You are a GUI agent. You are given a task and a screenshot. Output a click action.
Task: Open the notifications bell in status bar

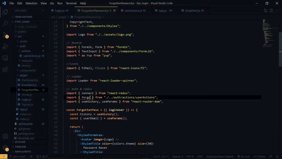pyautogui.click(x=277, y=156)
